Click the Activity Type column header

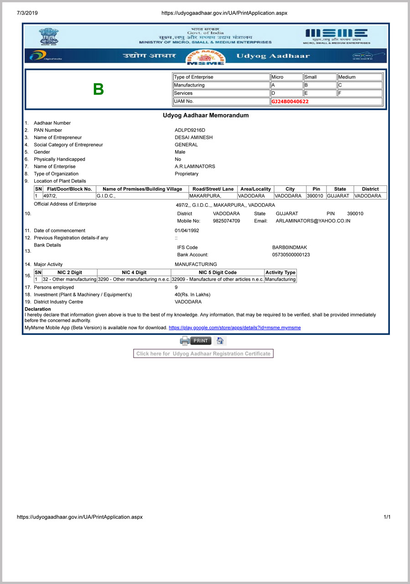(280, 272)
